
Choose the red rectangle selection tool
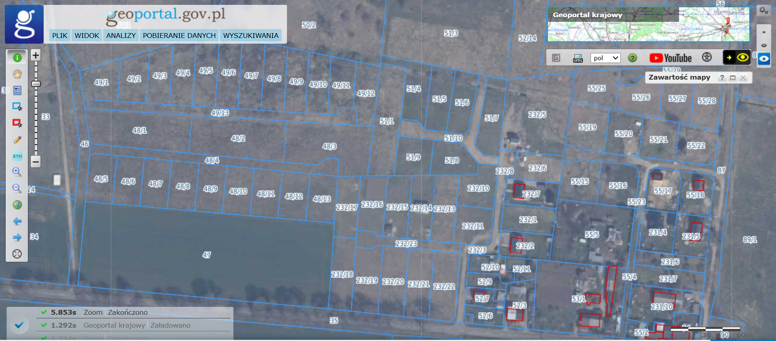click(x=17, y=123)
